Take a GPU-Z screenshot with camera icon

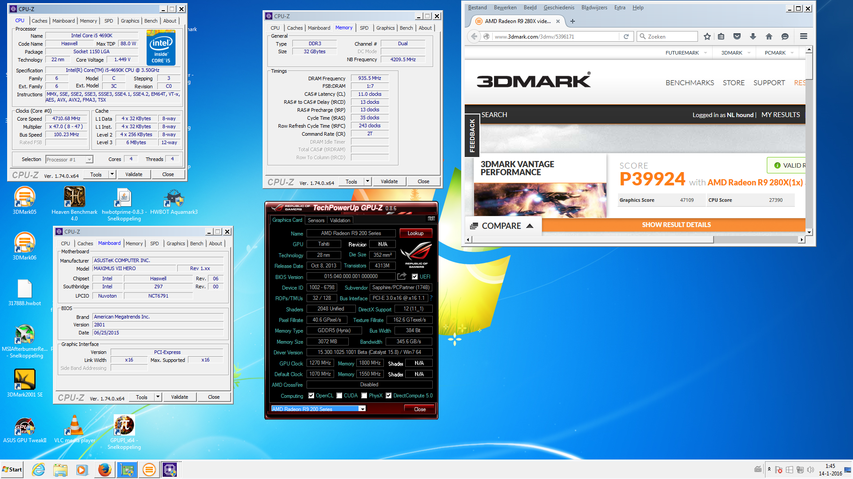pyautogui.click(x=431, y=219)
